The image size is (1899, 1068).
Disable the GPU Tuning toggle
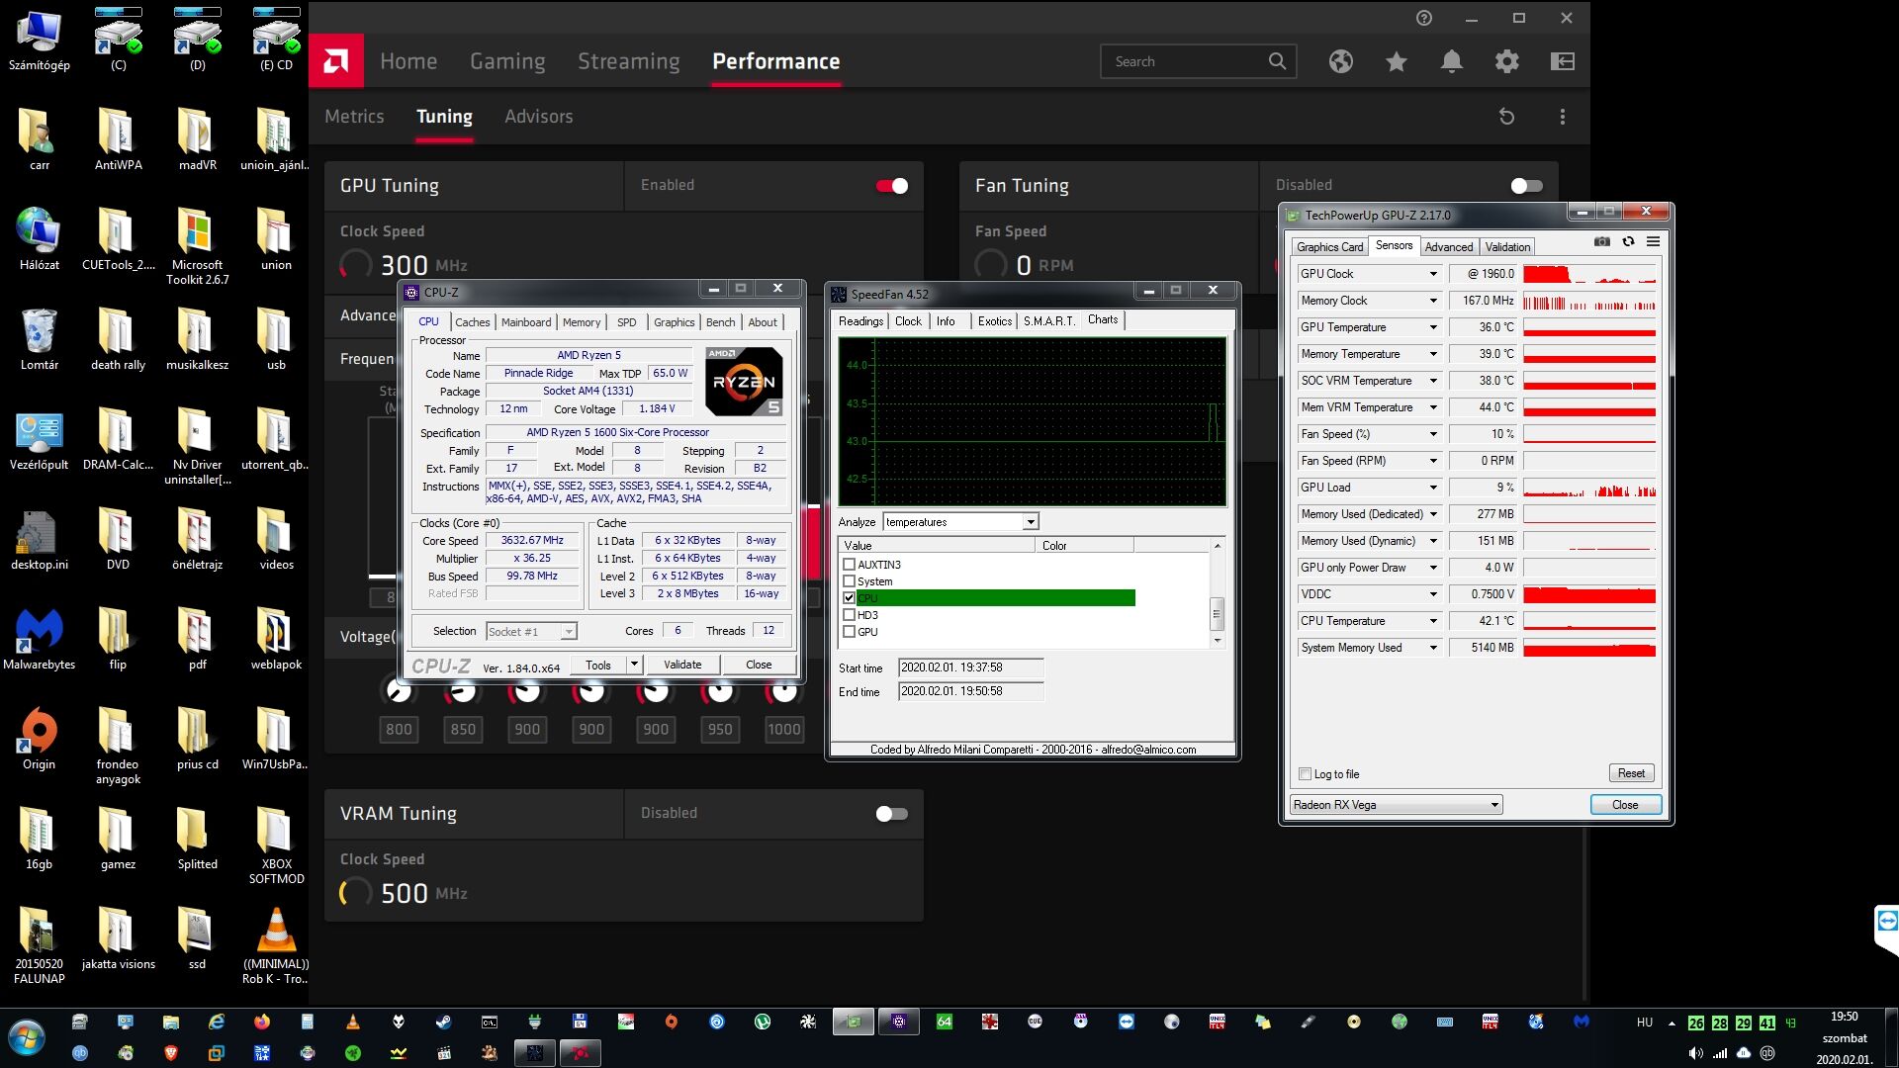pyautogui.click(x=891, y=186)
